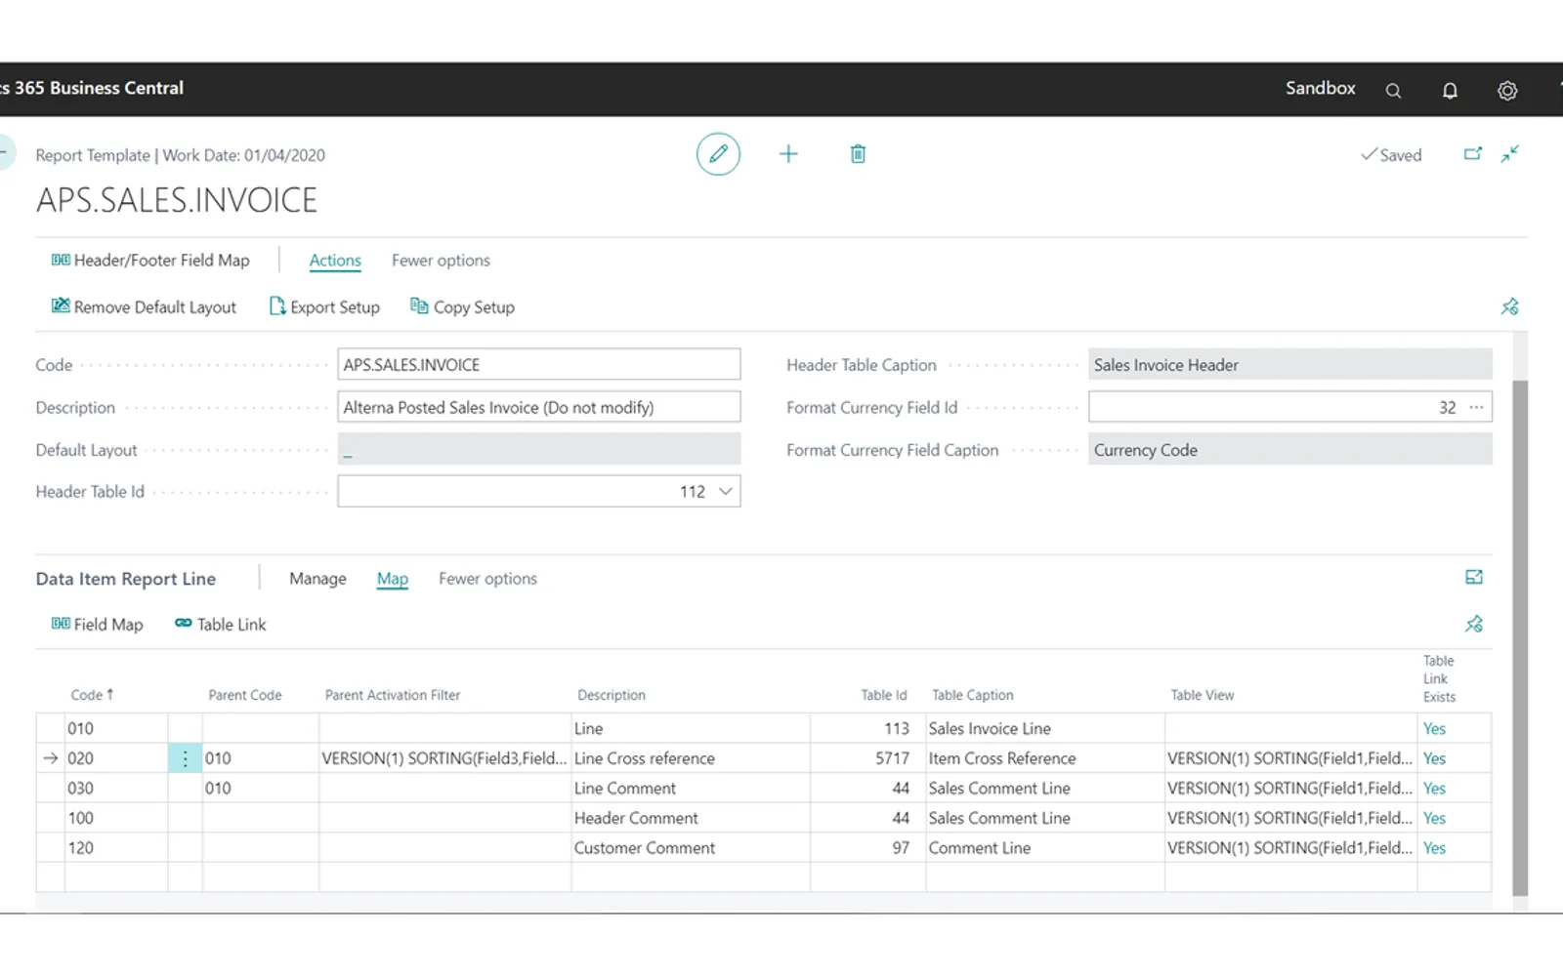Select the Map tab
Viewport: 1563px width, 976px height.
point(393,579)
